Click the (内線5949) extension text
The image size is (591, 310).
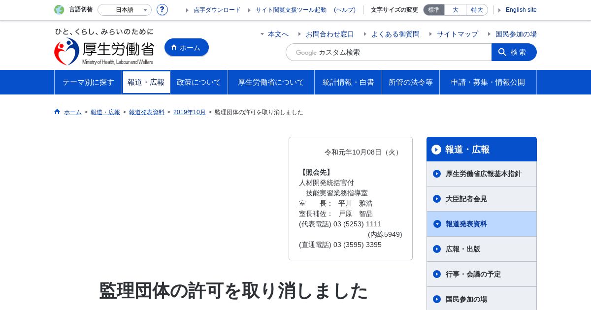(385, 234)
